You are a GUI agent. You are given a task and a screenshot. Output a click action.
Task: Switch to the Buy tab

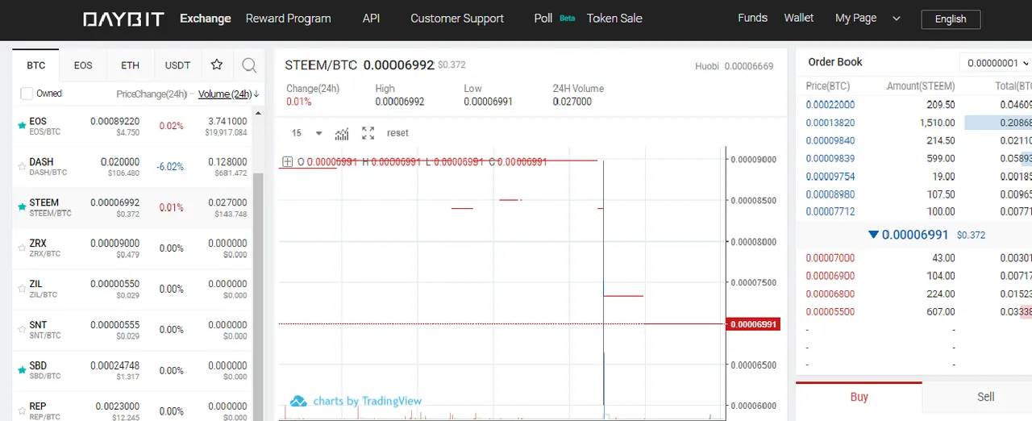pos(859,397)
